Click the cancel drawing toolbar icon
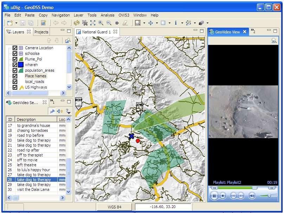This screenshot has height=213, width=284. [x=85, y=23]
